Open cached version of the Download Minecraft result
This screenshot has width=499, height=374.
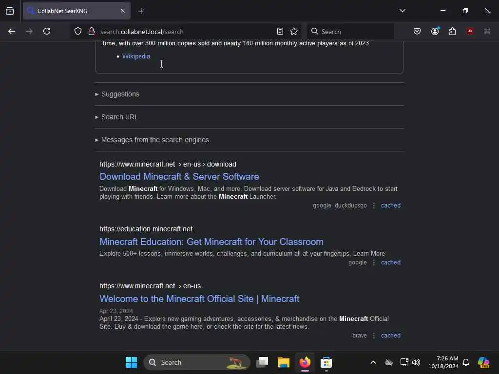pos(391,206)
